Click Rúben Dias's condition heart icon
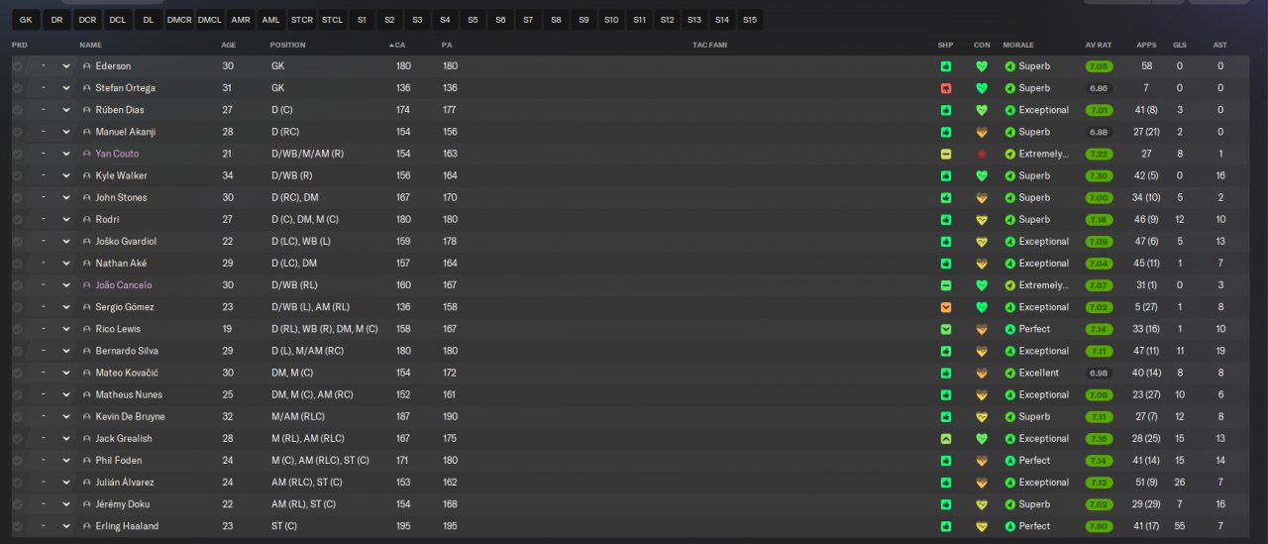Viewport: 1268px width, 544px height. click(982, 110)
